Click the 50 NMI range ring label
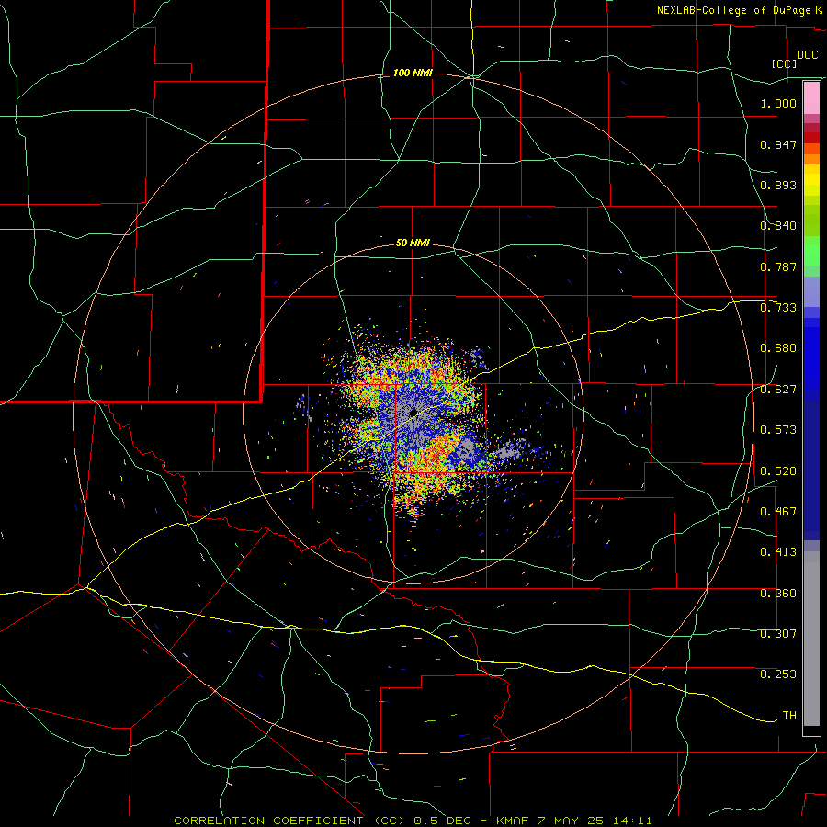This screenshot has height=827, width=827. pyautogui.click(x=413, y=244)
